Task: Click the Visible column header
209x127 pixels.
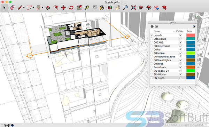Action: 179,31
